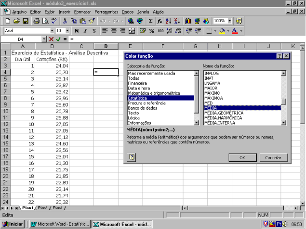Open the Chart Wizard icon
Image resolution: width=306 pixels, height=229 pixels.
(x=187, y=21)
